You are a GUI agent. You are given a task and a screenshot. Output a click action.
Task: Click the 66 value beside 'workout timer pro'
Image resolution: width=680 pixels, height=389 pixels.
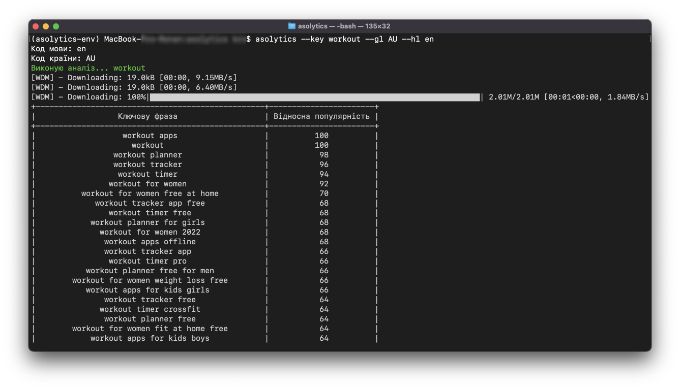pos(324,261)
